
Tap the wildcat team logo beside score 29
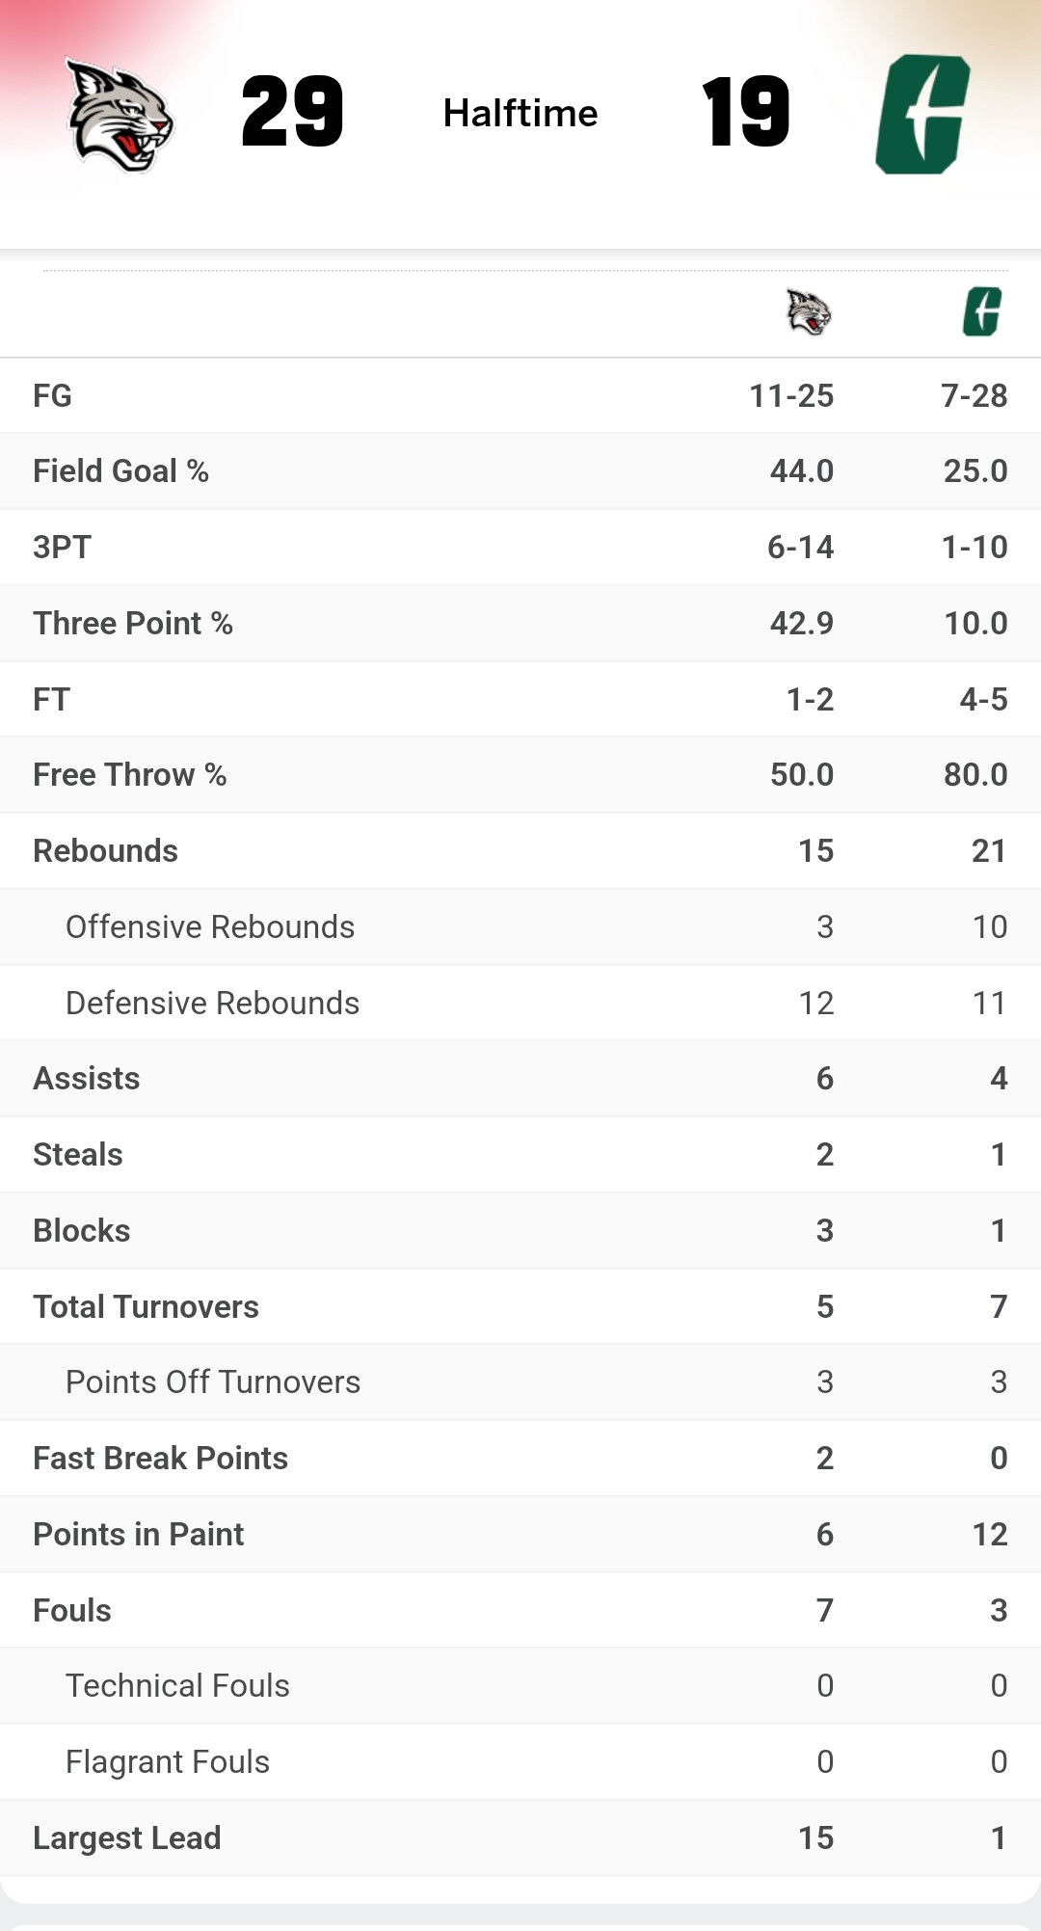click(x=120, y=116)
